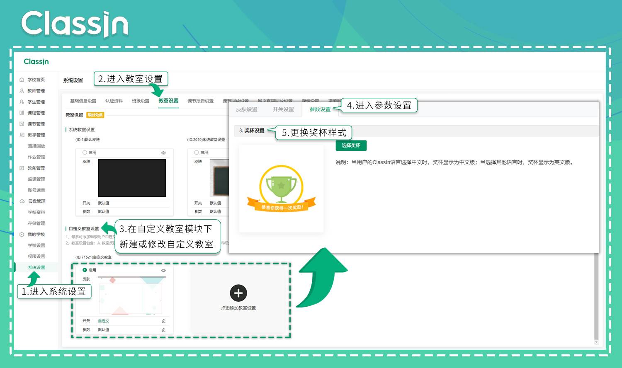Open the 课节报告设置 tab
The width and height of the screenshot is (622, 368).
point(200,101)
